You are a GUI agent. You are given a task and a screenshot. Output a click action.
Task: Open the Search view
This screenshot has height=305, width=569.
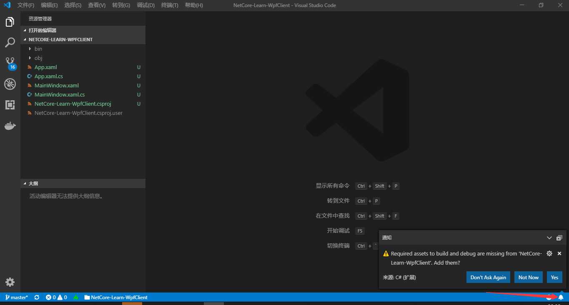pos(10,42)
